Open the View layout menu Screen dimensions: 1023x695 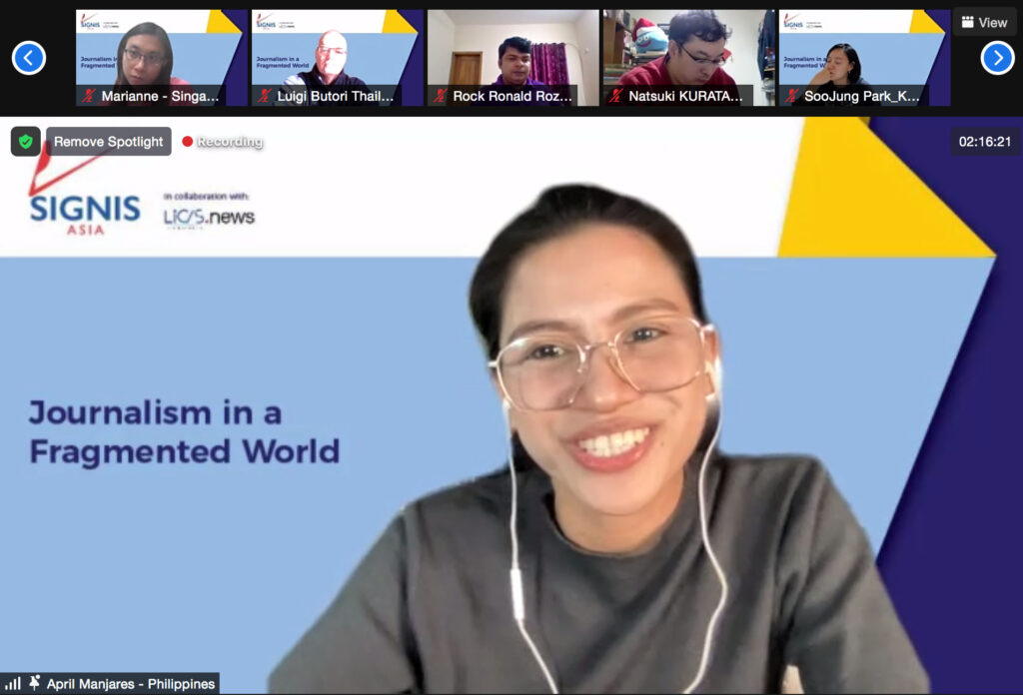tap(985, 22)
